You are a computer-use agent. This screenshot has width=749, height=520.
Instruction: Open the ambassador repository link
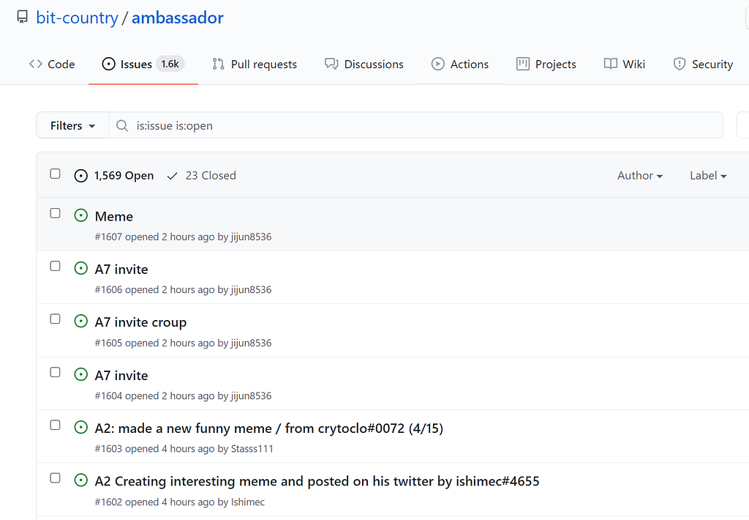click(177, 18)
